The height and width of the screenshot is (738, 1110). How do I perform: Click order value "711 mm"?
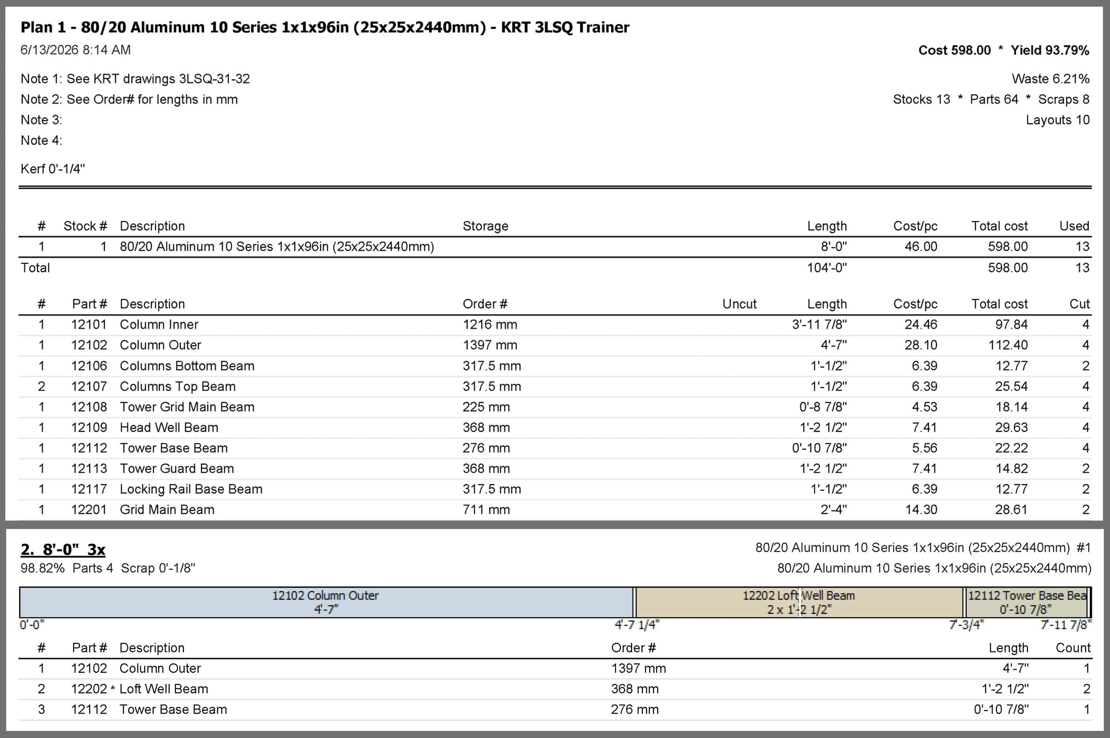(486, 510)
